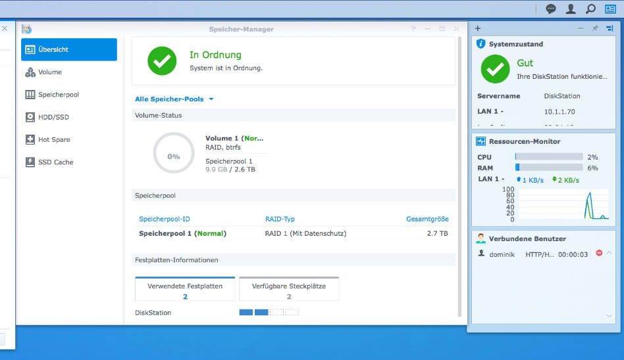Click the scroll-up chevron in the Verbundene Benutzer widget
Screen dimensions: 624x360
pyautogui.click(x=610, y=253)
